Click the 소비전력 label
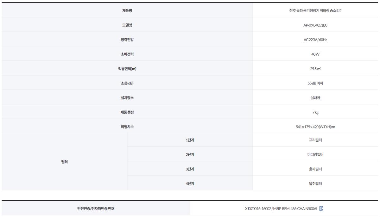This screenshot has height=217, width=380. [x=127, y=54]
